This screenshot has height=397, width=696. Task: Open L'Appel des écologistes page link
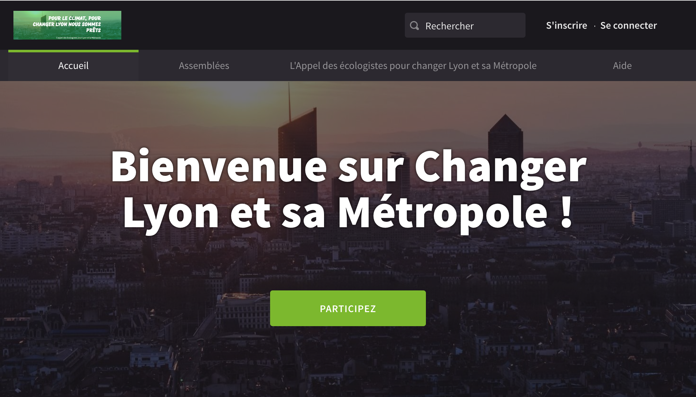(413, 65)
